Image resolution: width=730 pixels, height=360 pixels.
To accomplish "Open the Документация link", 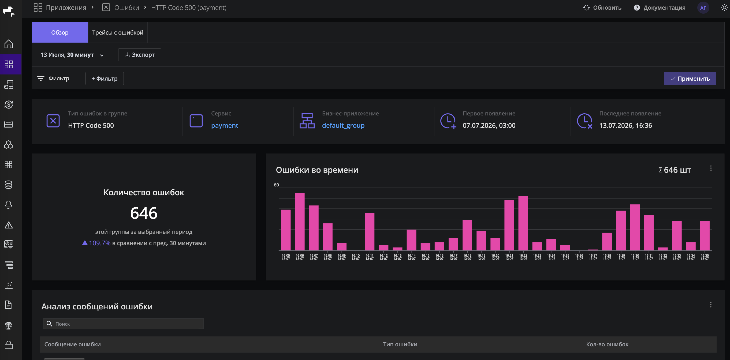I will tap(664, 8).
